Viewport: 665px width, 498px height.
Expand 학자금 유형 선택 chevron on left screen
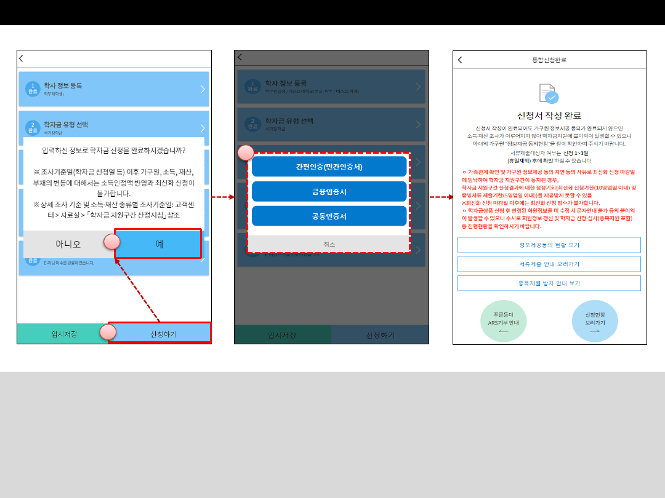(x=203, y=128)
